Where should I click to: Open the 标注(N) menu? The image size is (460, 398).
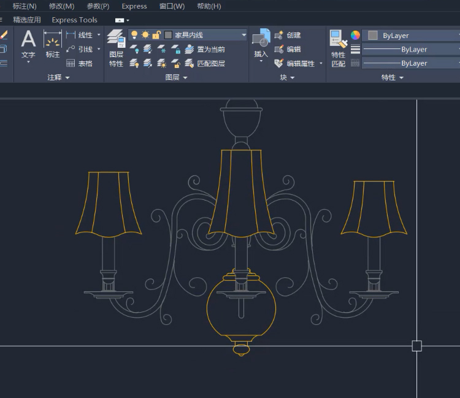tap(25, 6)
